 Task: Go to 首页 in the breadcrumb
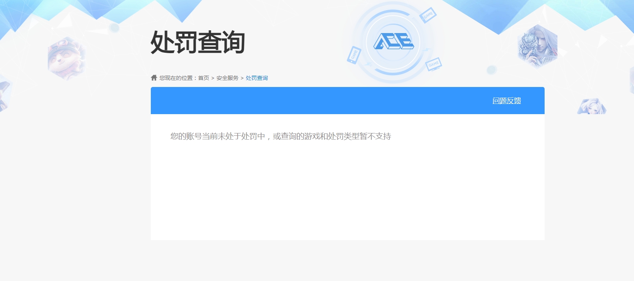point(204,78)
